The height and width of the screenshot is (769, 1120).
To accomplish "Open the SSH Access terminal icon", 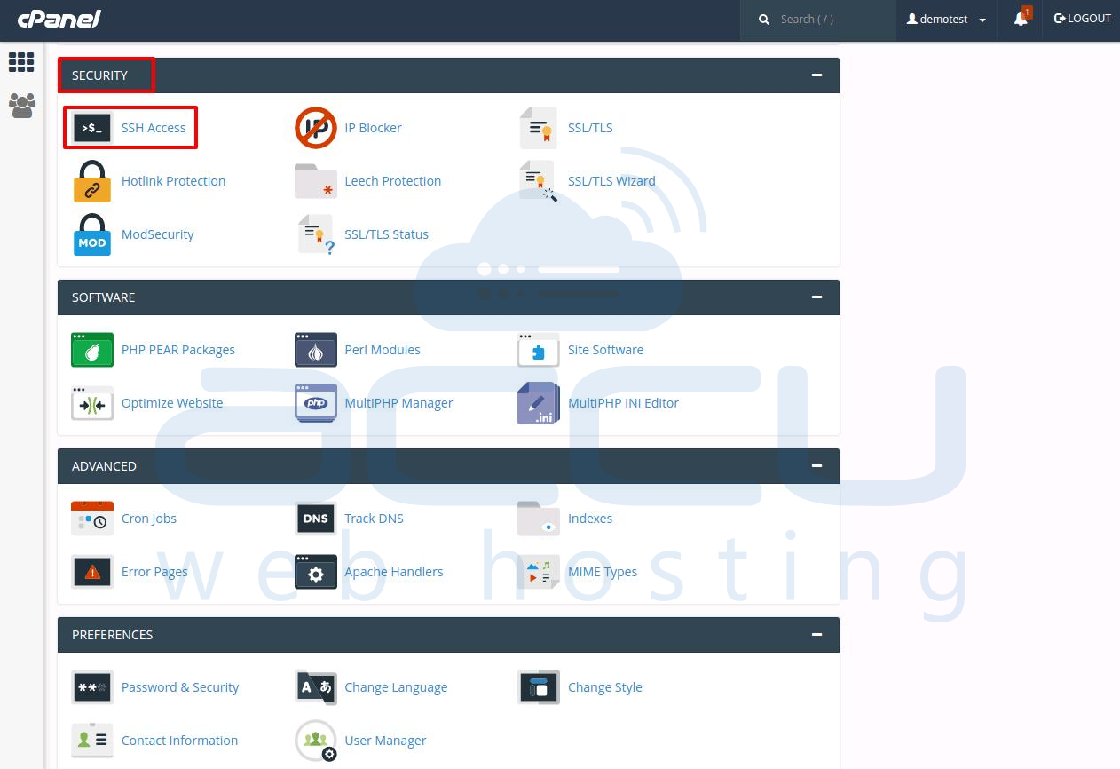I will pyautogui.click(x=92, y=128).
